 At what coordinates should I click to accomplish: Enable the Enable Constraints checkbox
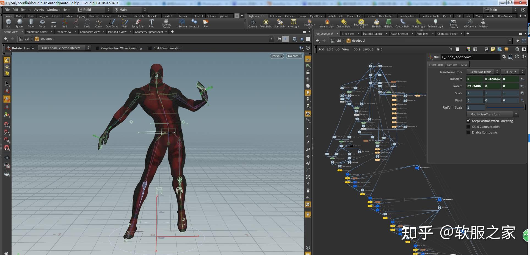pyautogui.click(x=468, y=132)
